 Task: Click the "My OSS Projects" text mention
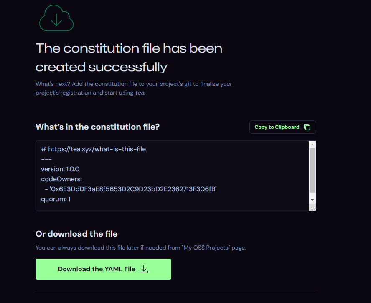[x=206, y=248]
